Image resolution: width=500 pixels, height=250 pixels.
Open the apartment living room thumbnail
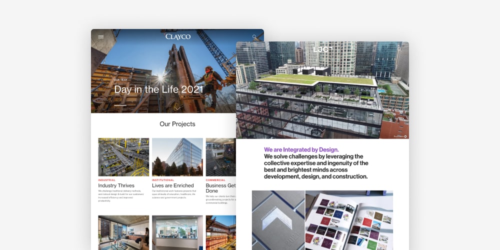[123, 233]
